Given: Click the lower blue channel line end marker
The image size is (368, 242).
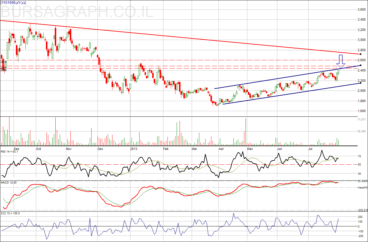Looking at the screenshot, I should [361, 83].
